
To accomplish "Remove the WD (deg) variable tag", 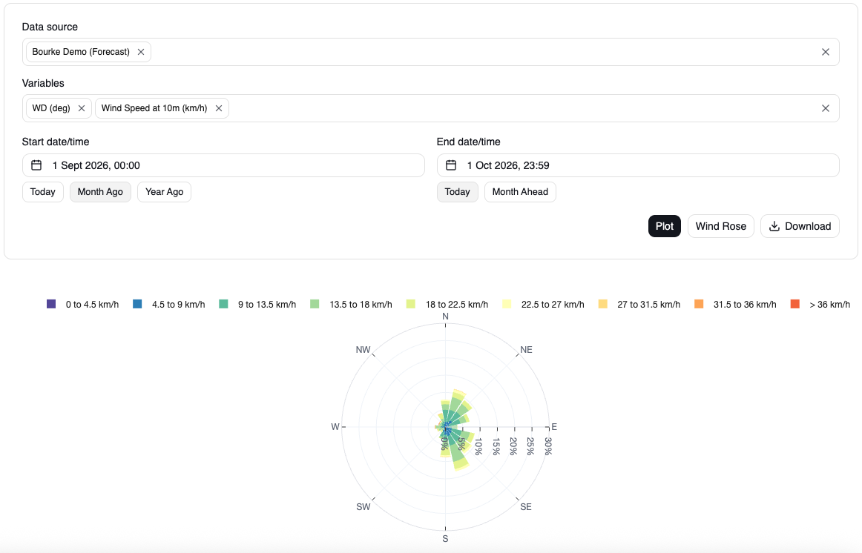I will point(82,108).
